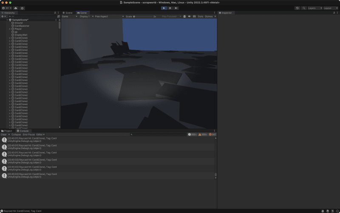Open the Unity Cloud services icon
The height and width of the screenshot is (213, 340).
click(x=16, y=8)
